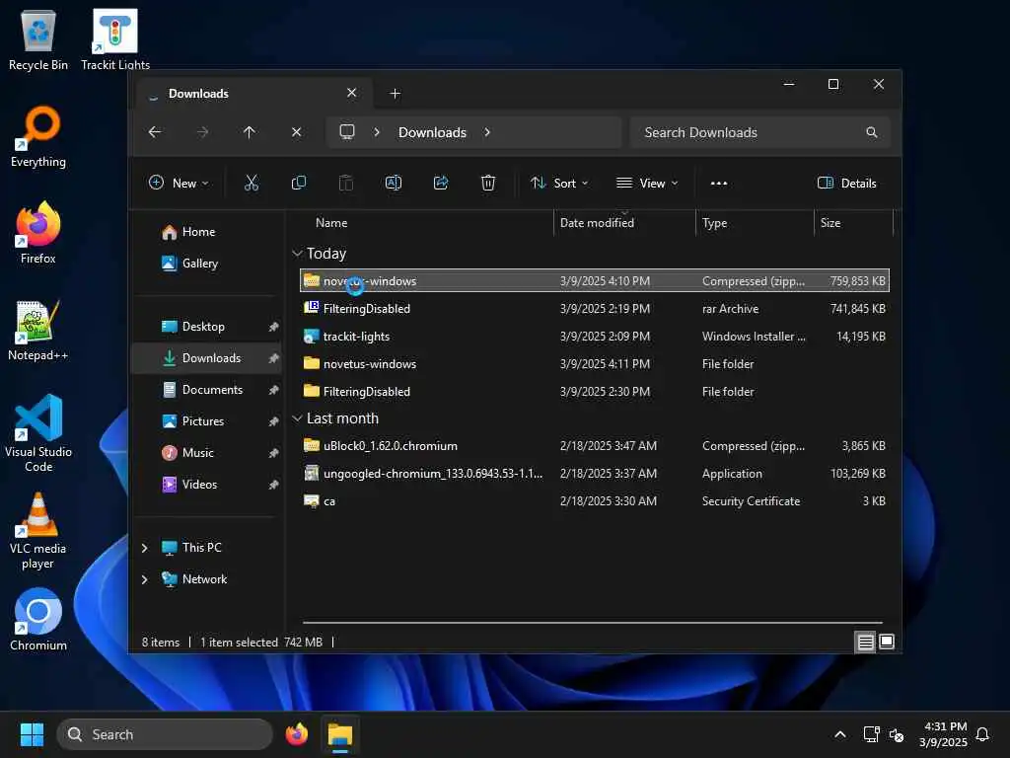Click the Share icon

[x=441, y=183]
